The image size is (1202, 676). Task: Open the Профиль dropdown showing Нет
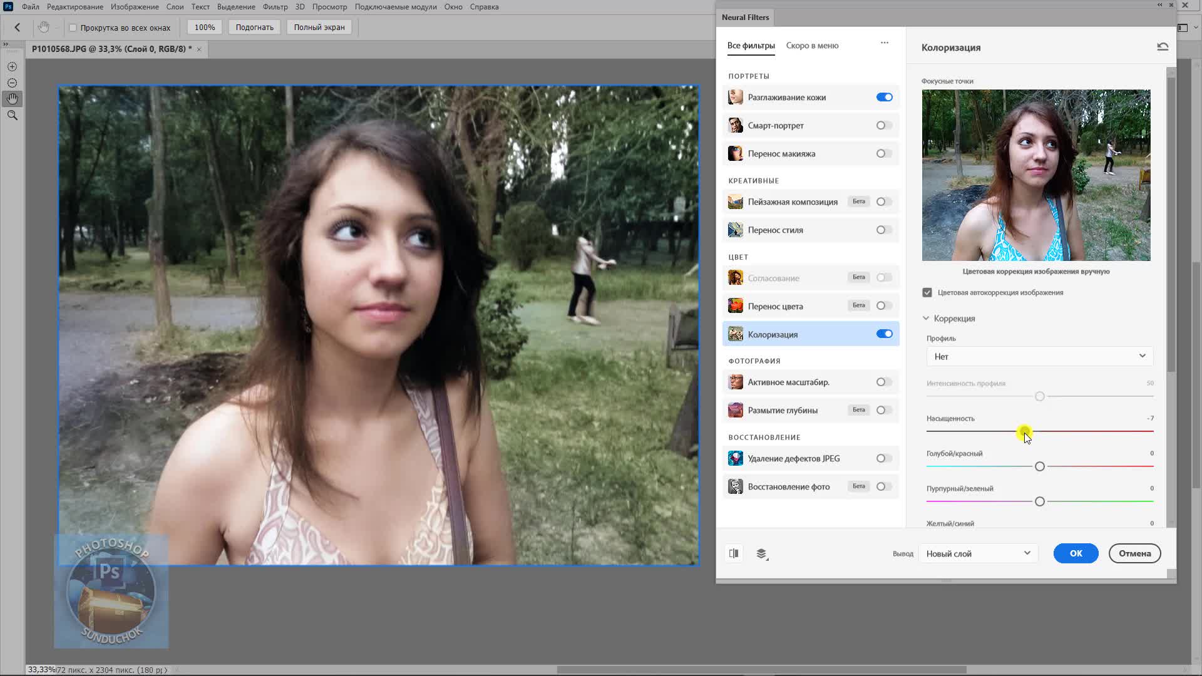[x=1039, y=356]
